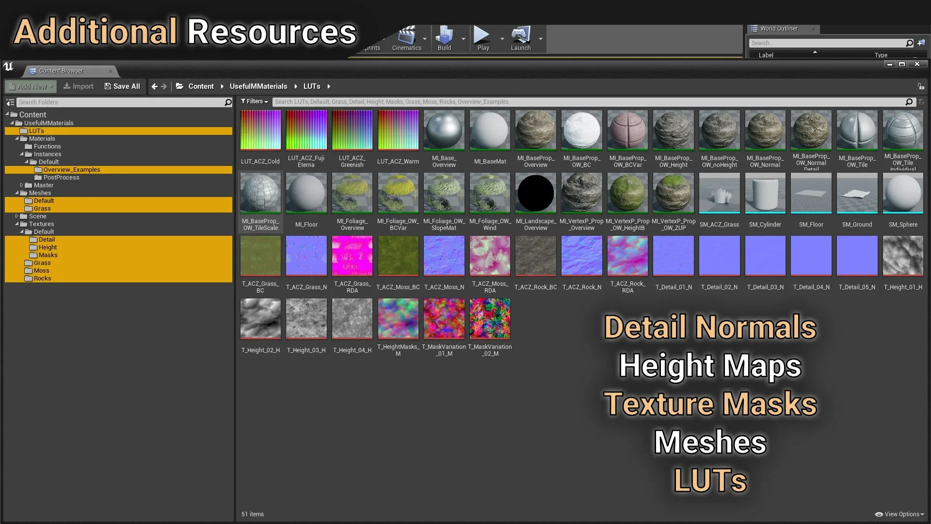Click the Save All button

pos(122,86)
